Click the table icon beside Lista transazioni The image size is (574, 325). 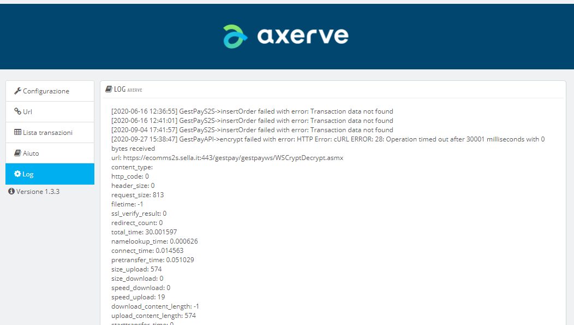click(17, 132)
